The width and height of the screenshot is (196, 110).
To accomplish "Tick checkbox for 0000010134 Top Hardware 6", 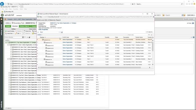I will 9,94.
